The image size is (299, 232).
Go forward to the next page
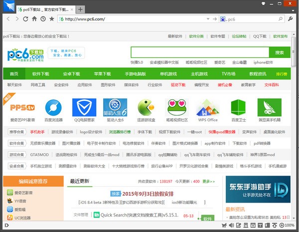click(17, 19)
